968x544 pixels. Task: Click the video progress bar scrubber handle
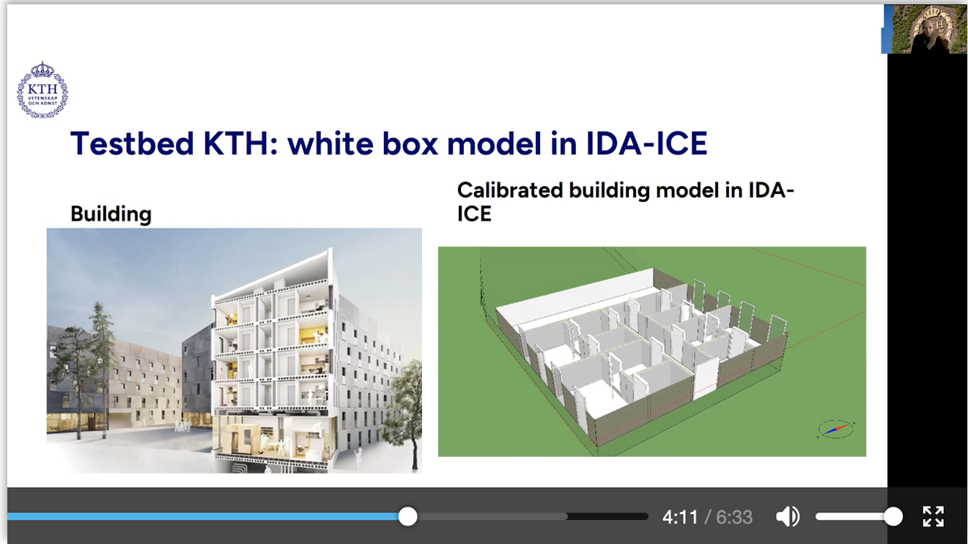pyautogui.click(x=408, y=516)
